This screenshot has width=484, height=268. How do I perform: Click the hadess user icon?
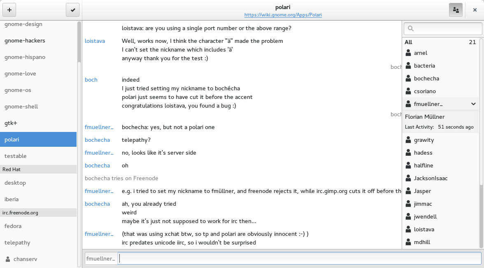(408, 153)
